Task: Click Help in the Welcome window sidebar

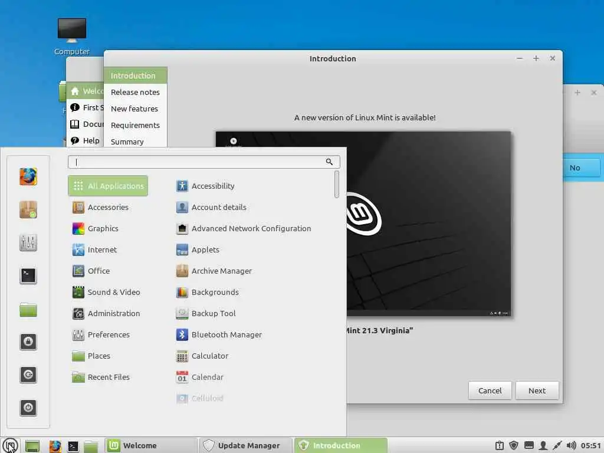Action: pos(85,140)
